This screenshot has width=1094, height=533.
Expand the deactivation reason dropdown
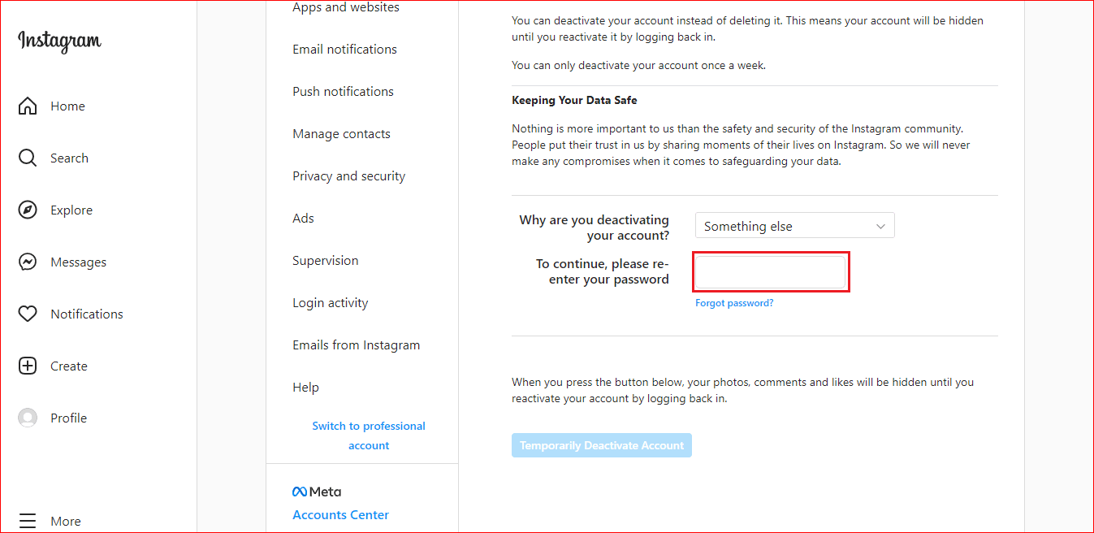[x=794, y=226]
